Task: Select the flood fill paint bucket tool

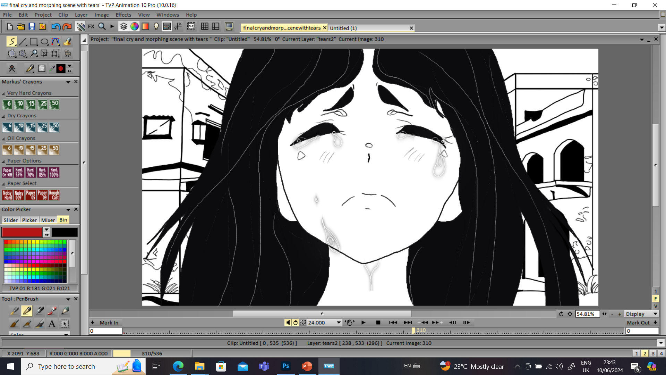Action: 67,42
